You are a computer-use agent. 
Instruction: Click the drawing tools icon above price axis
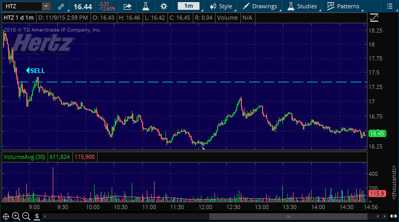click(374, 18)
